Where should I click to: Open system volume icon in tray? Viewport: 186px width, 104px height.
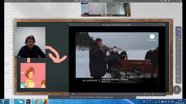(166, 101)
